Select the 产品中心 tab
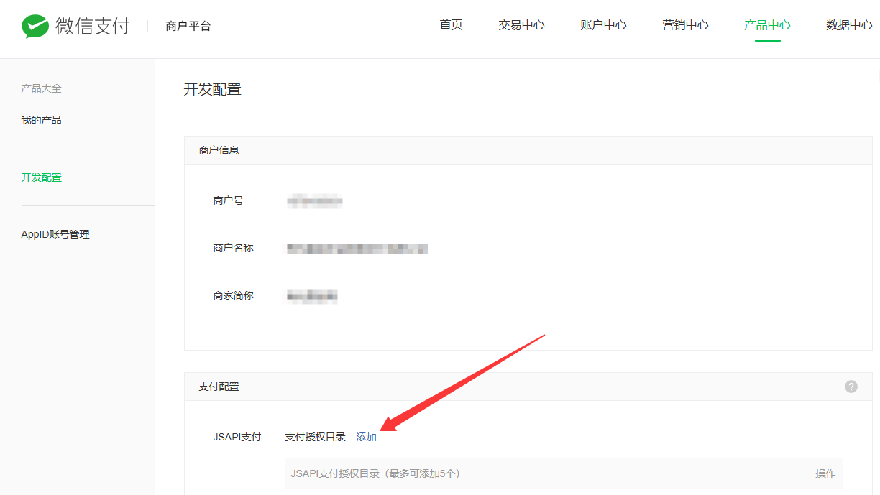This screenshot has height=495, width=880. click(x=767, y=25)
